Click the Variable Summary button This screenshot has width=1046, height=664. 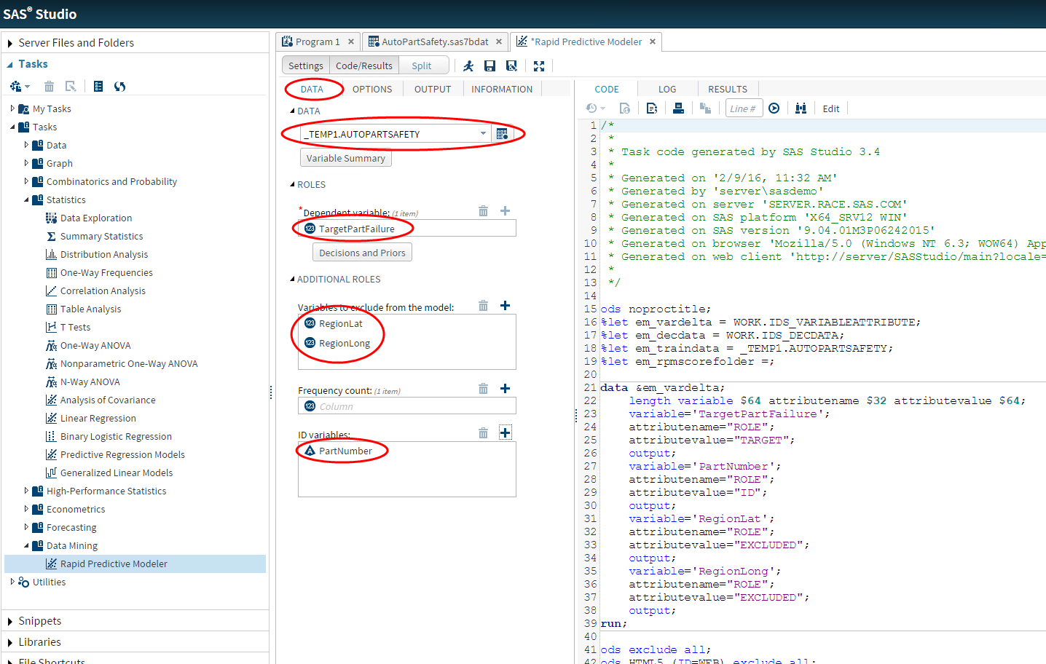pos(345,157)
